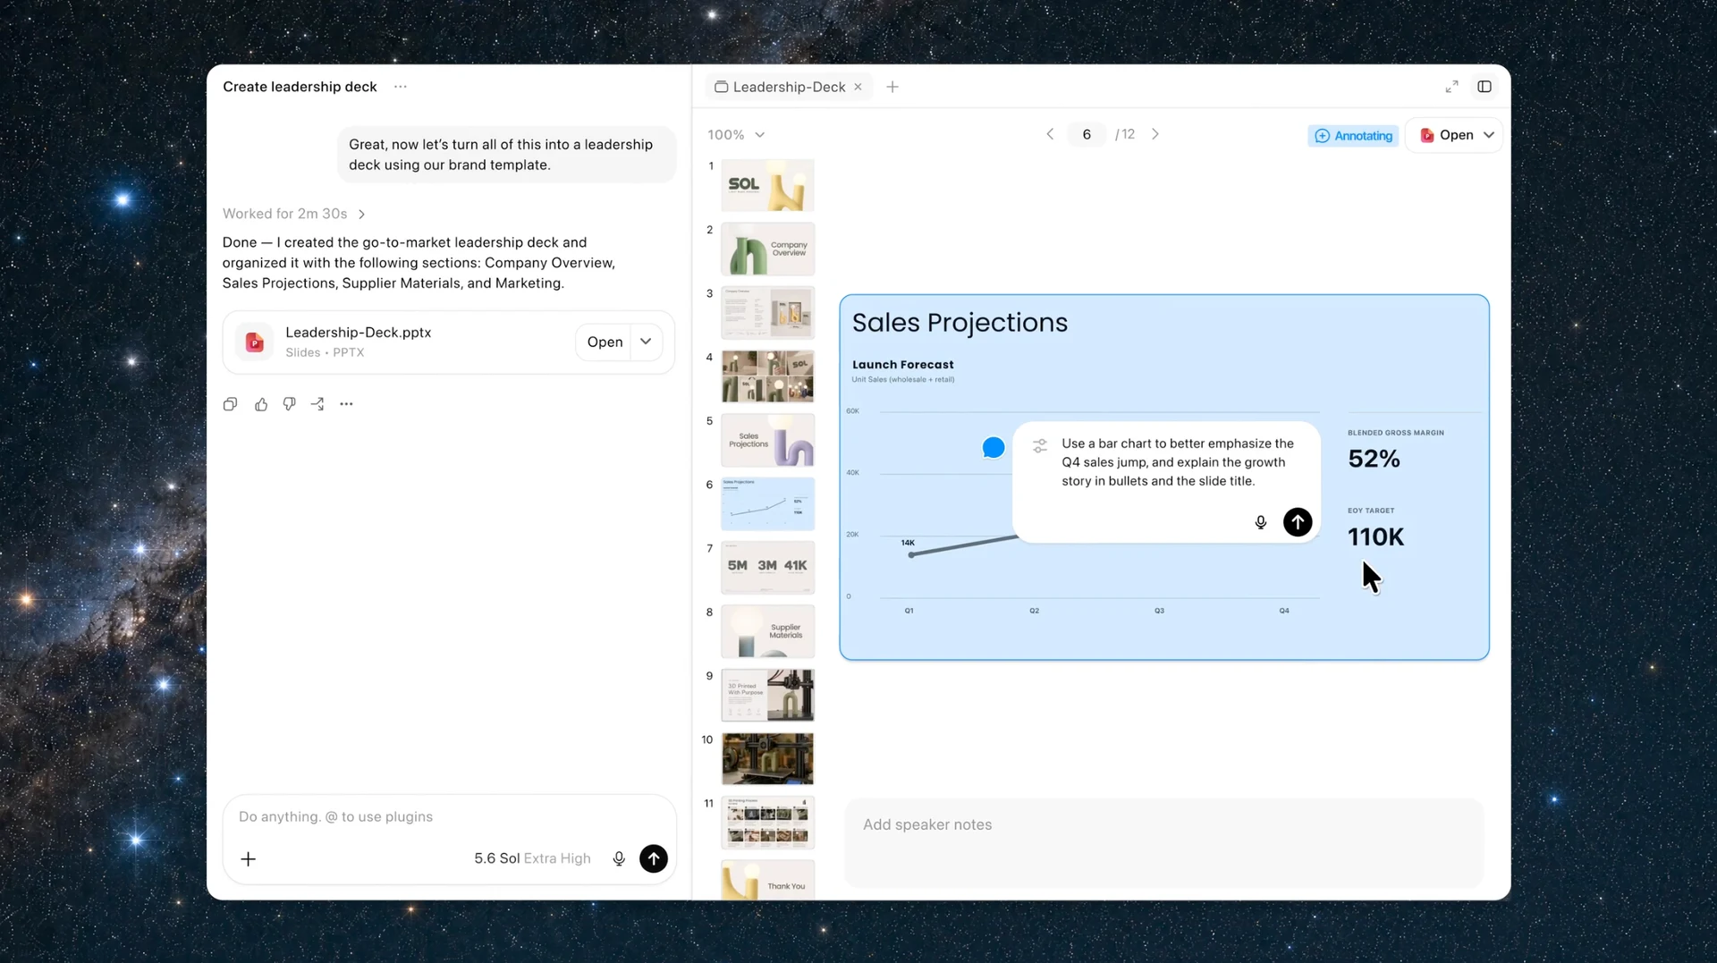Toggle the side panel layout icon
This screenshot has width=1717, height=963.
click(1484, 87)
